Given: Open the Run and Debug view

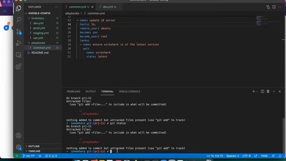Looking at the screenshot, I should (x=18, y=43).
